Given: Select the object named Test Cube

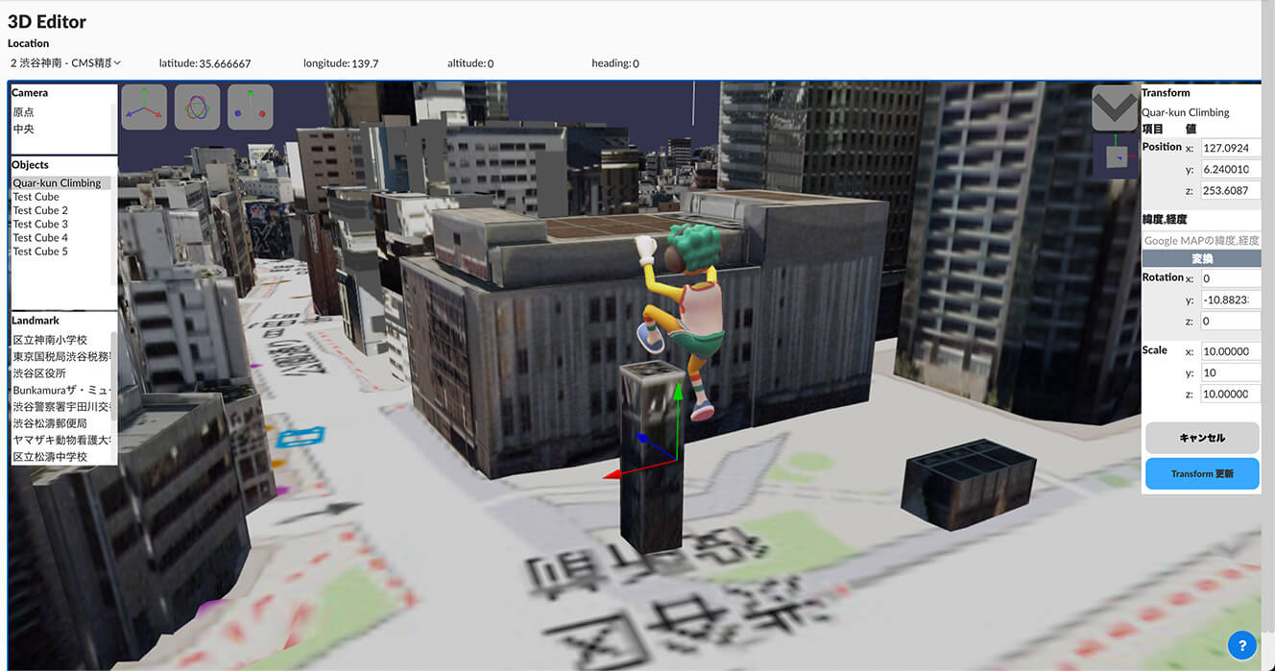Looking at the screenshot, I should pyautogui.click(x=36, y=197).
